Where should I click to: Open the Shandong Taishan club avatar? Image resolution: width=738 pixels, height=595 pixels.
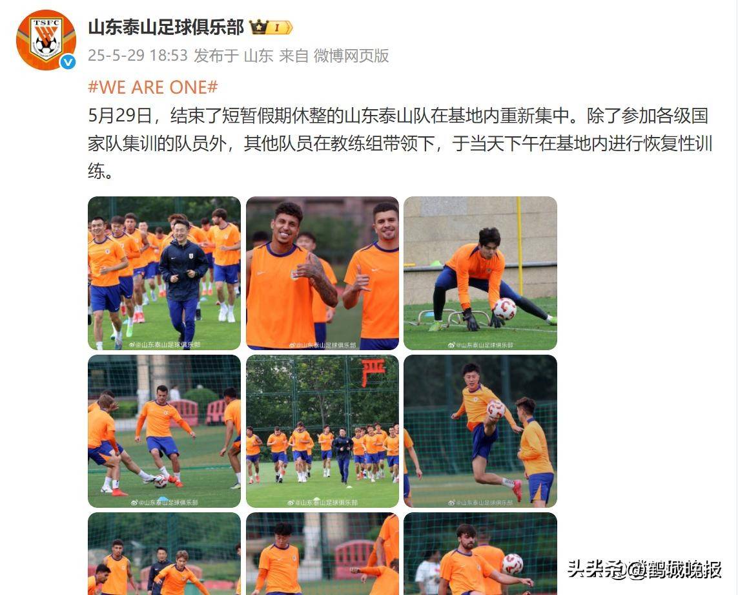(46, 40)
